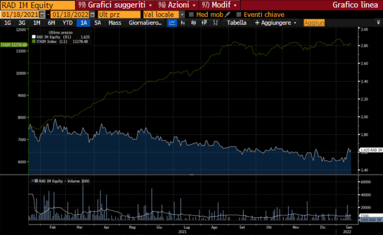Image resolution: width=383 pixels, height=235 pixels.
Task: Open the Aggiungere dropdown
Action: click(275, 23)
